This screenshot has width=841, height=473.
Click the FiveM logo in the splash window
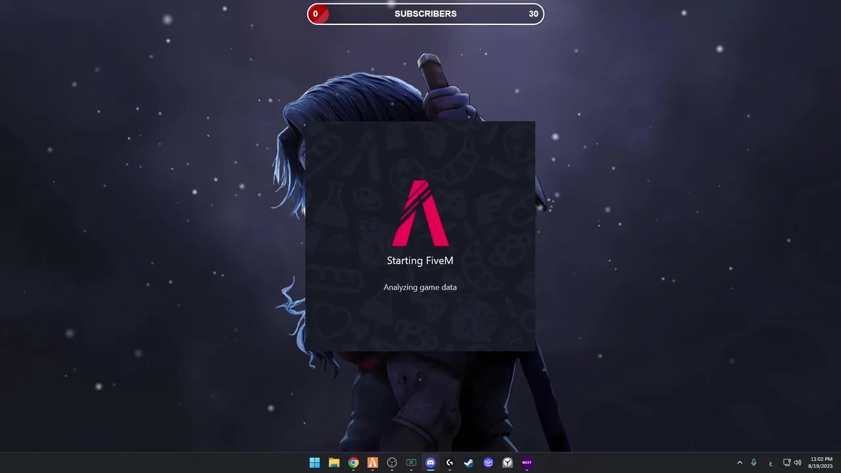420,213
